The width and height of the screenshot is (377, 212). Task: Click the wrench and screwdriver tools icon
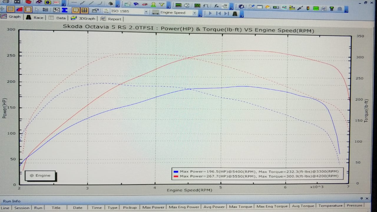coord(251,6)
